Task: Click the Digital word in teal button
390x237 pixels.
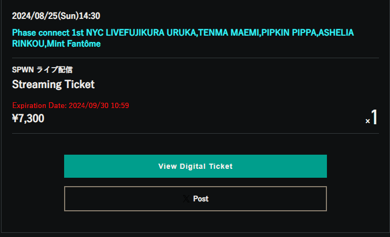Action: point(193,166)
